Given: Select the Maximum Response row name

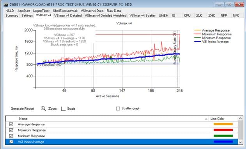Looking at the screenshot, I should click(32, 130).
